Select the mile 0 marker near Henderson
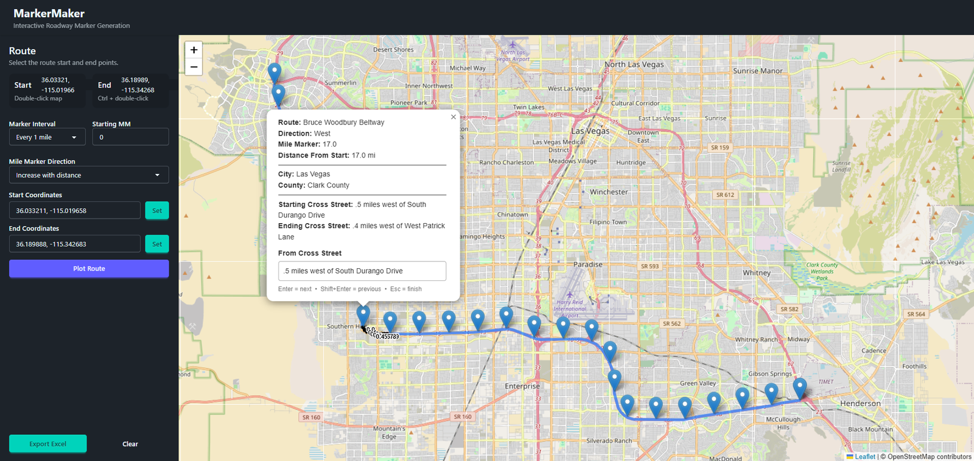 click(x=800, y=389)
